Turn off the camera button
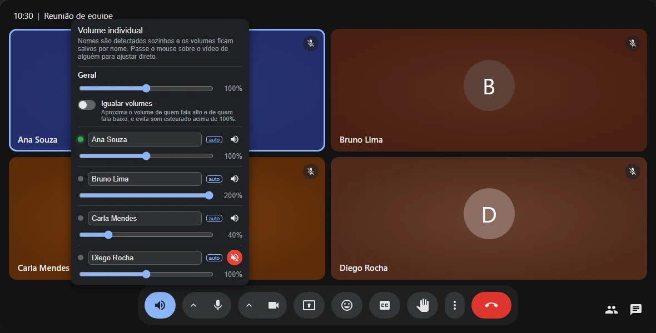This screenshot has width=656, height=333. pyautogui.click(x=273, y=305)
